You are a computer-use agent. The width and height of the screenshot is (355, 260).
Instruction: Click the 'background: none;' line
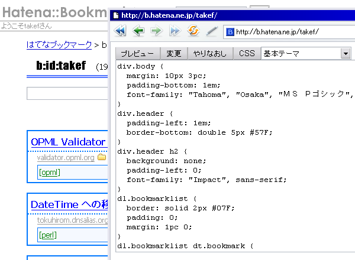click(166, 161)
